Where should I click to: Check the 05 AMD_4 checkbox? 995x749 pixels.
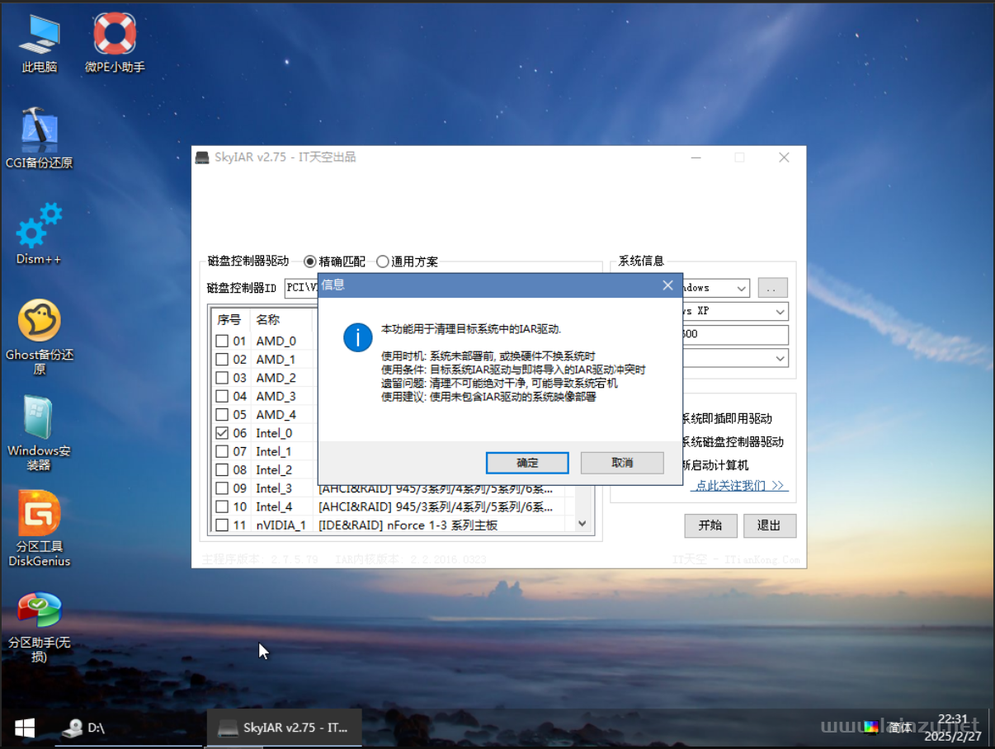(222, 415)
